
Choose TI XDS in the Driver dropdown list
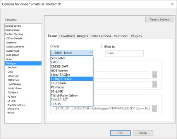point(72,104)
